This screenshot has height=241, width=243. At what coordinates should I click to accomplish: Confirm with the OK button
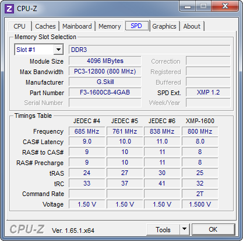coord(213,229)
